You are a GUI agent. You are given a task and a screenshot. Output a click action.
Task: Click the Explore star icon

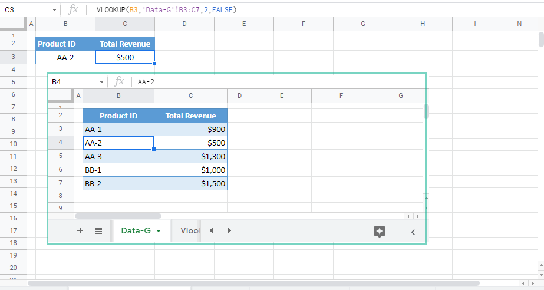[x=380, y=232]
